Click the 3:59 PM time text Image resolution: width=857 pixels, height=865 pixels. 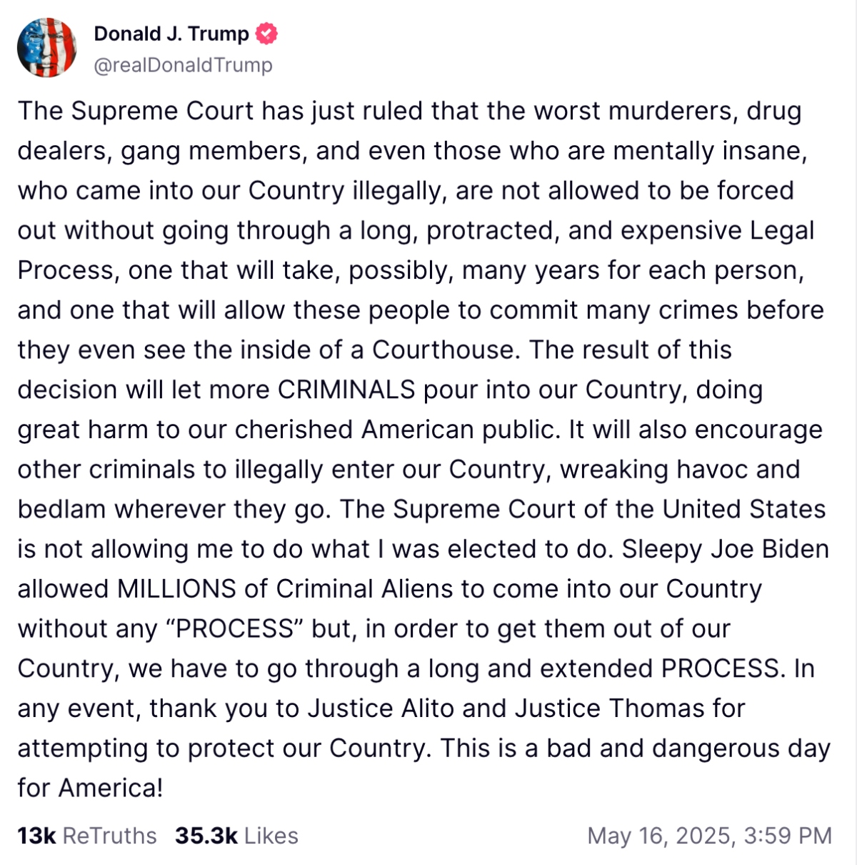(788, 835)
